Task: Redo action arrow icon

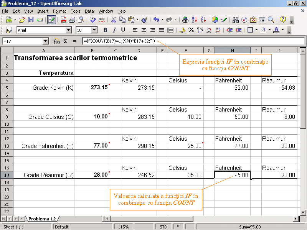Action: [x=169, y=20]
